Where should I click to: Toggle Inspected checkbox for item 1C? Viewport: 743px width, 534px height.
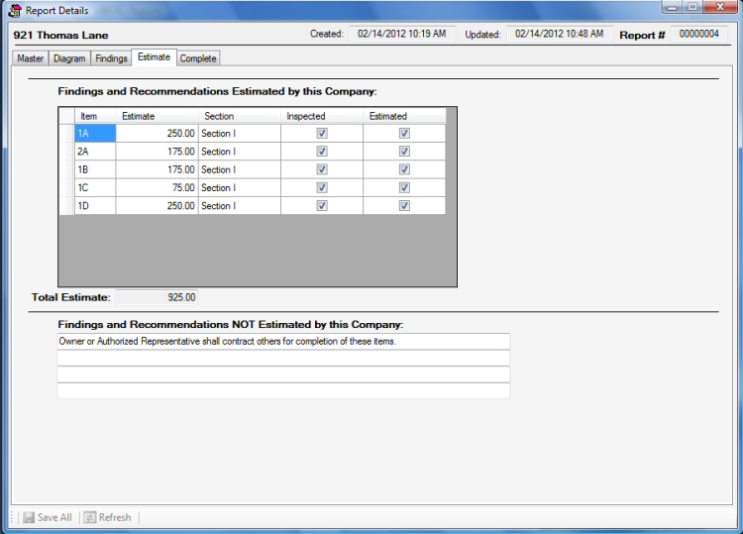click(322, 187)
